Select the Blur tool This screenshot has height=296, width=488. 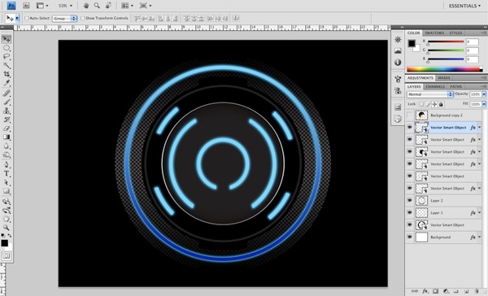7,146
